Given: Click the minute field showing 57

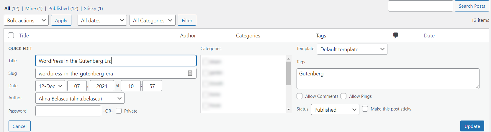Looking at the screenshot, I should [152, 86].
